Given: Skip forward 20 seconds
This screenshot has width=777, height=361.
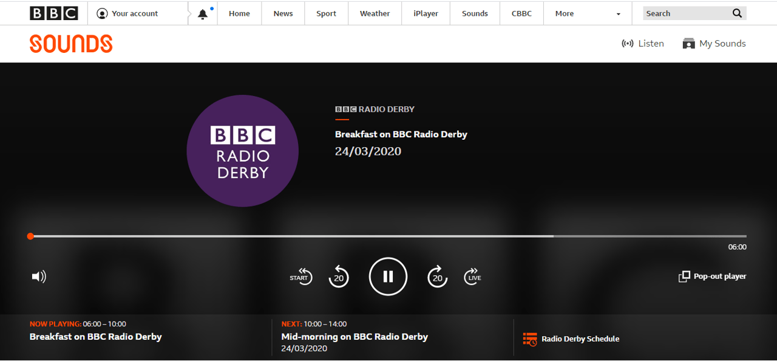Looking at the screenshot, I should 437,277.
